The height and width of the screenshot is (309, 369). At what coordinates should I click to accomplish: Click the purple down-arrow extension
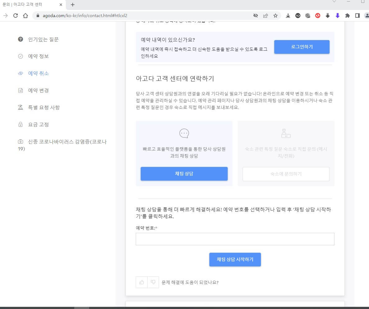tap(337, 16)
